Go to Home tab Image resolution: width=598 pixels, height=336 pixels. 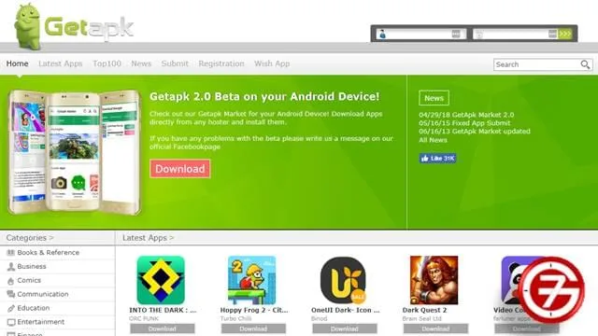coord(17,63)
